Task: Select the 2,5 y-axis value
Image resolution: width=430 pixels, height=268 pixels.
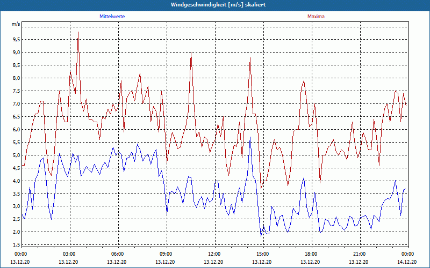Action: (x=16, y=219)
